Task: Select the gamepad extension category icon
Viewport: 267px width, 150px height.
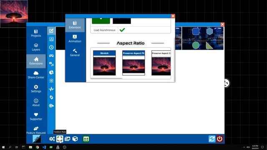Action: (51, 55)
